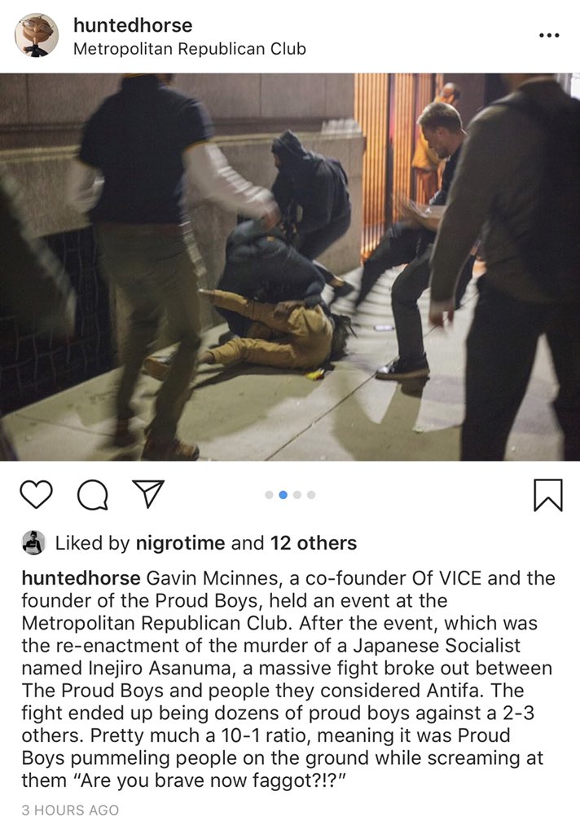Viewport: 580px width, 835px height.
Task: Tap the street fight photo
Action: coord(290,267)
